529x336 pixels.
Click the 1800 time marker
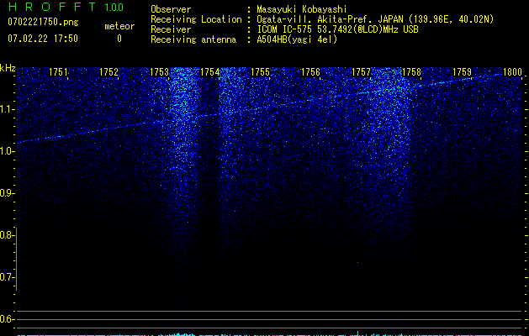point(512,72)
